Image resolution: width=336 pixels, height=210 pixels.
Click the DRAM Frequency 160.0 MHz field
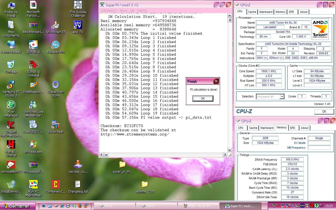click(292, 159)
